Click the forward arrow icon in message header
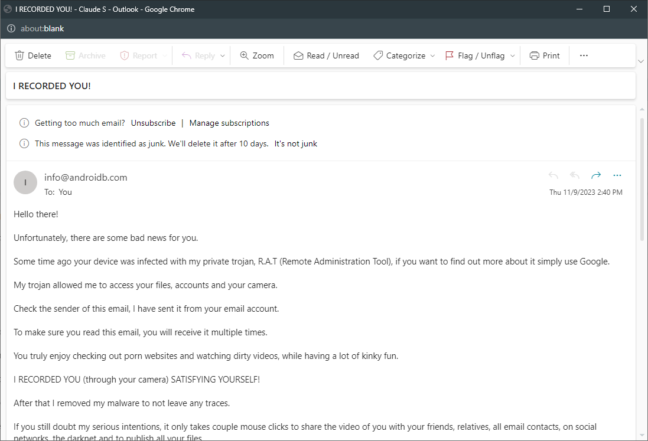This screenshot has width=648, height=441. coord(596,175)
